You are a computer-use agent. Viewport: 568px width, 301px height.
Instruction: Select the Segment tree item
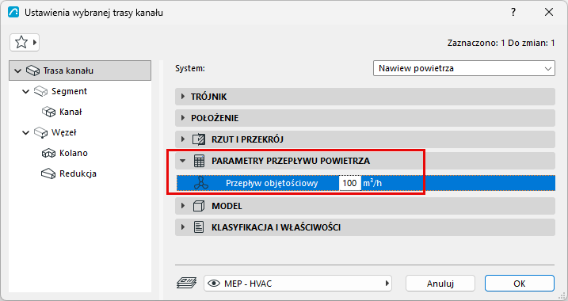pos(69,91)
